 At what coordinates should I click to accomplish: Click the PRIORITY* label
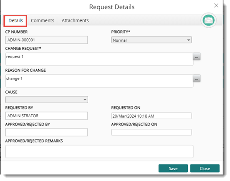[120, 32]
